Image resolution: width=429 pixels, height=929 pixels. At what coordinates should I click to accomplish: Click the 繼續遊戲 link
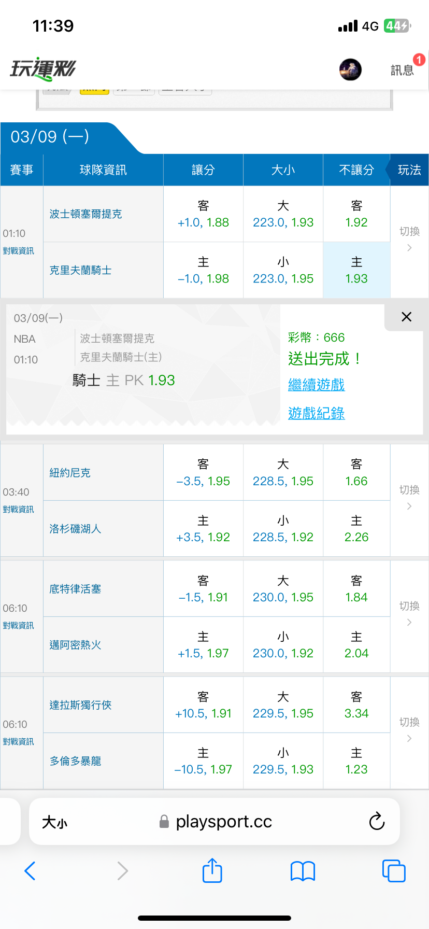coord(316,385)
